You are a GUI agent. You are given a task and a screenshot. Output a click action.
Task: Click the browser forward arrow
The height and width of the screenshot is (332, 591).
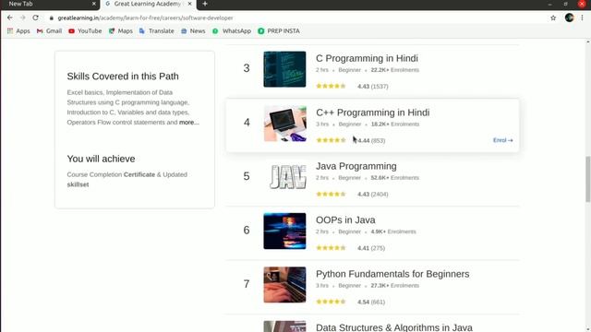click(x=22, y=18)
